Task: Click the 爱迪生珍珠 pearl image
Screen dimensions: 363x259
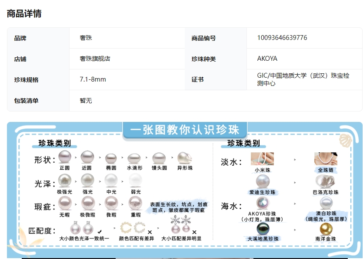Action: (x=263, y=181)
